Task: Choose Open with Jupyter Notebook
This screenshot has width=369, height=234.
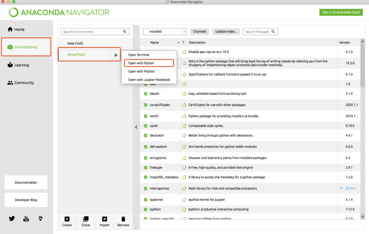Action: (x=149, y=80)
